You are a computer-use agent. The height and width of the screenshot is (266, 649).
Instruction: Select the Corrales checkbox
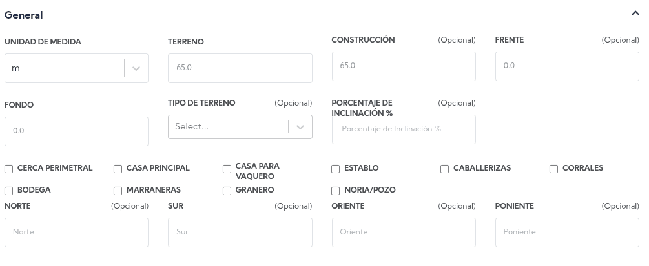pyautogui.click(x=553, y=169)
